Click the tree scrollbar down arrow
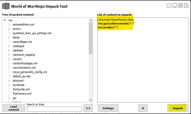 90,100
